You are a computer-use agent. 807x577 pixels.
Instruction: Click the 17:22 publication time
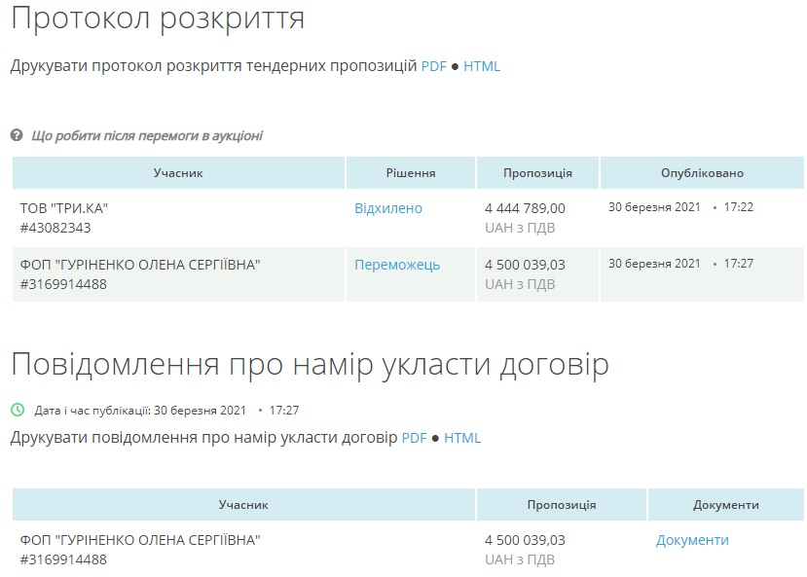coord(739,207)
